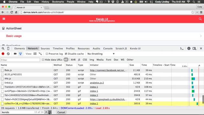The image size is (204, 115).
Task: Open the Console tab
Action: coord(108,49)
